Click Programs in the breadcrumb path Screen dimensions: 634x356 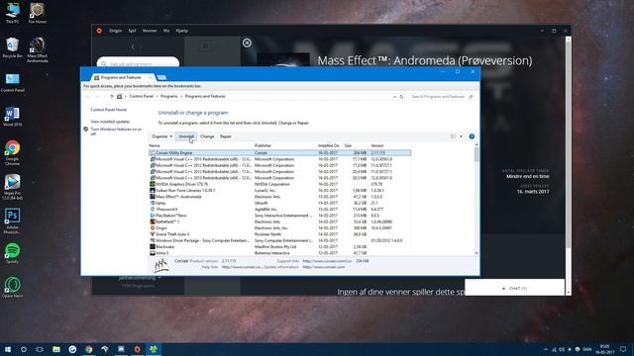169,97
